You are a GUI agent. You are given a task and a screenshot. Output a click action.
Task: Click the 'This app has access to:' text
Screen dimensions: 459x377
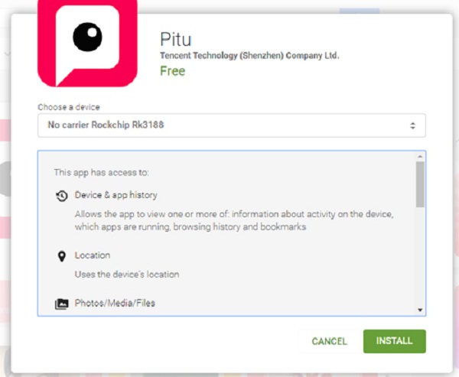tap(101, 172)
